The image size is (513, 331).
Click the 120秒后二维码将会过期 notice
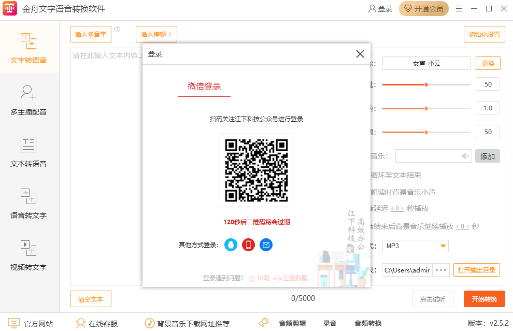256,222
